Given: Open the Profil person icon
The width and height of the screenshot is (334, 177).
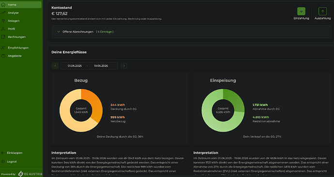Looking at the screenshot, I should [x=3, y=29].
